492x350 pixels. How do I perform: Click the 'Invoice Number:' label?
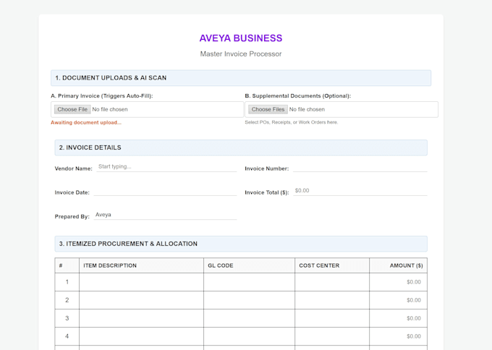click(x=267, y=168)
